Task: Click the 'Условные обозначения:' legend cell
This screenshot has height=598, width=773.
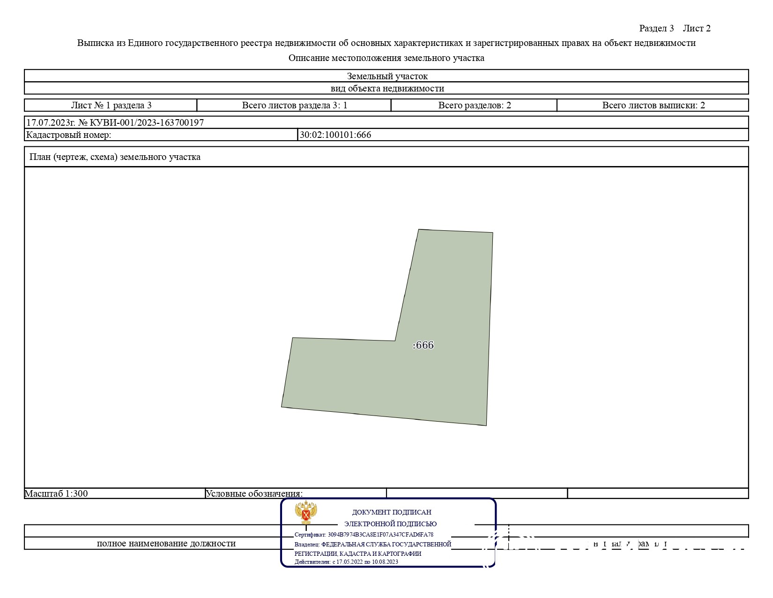Action: pyautogui.click(x=254, y=493)
